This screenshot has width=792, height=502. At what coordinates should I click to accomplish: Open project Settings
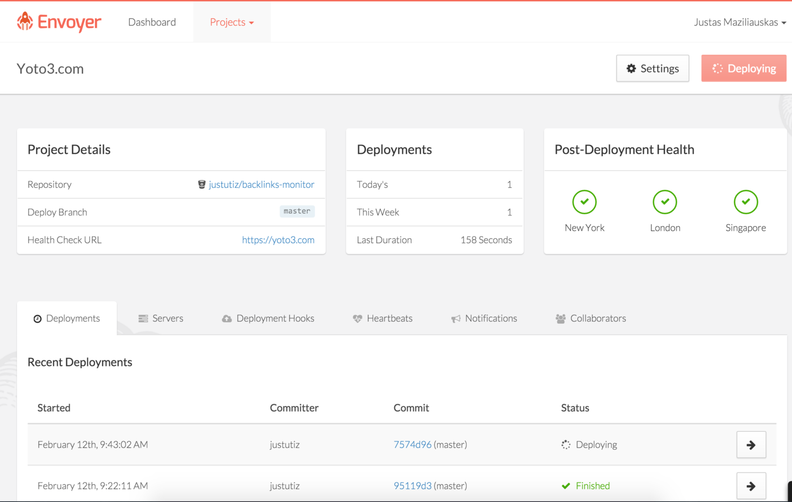(653, 68)
